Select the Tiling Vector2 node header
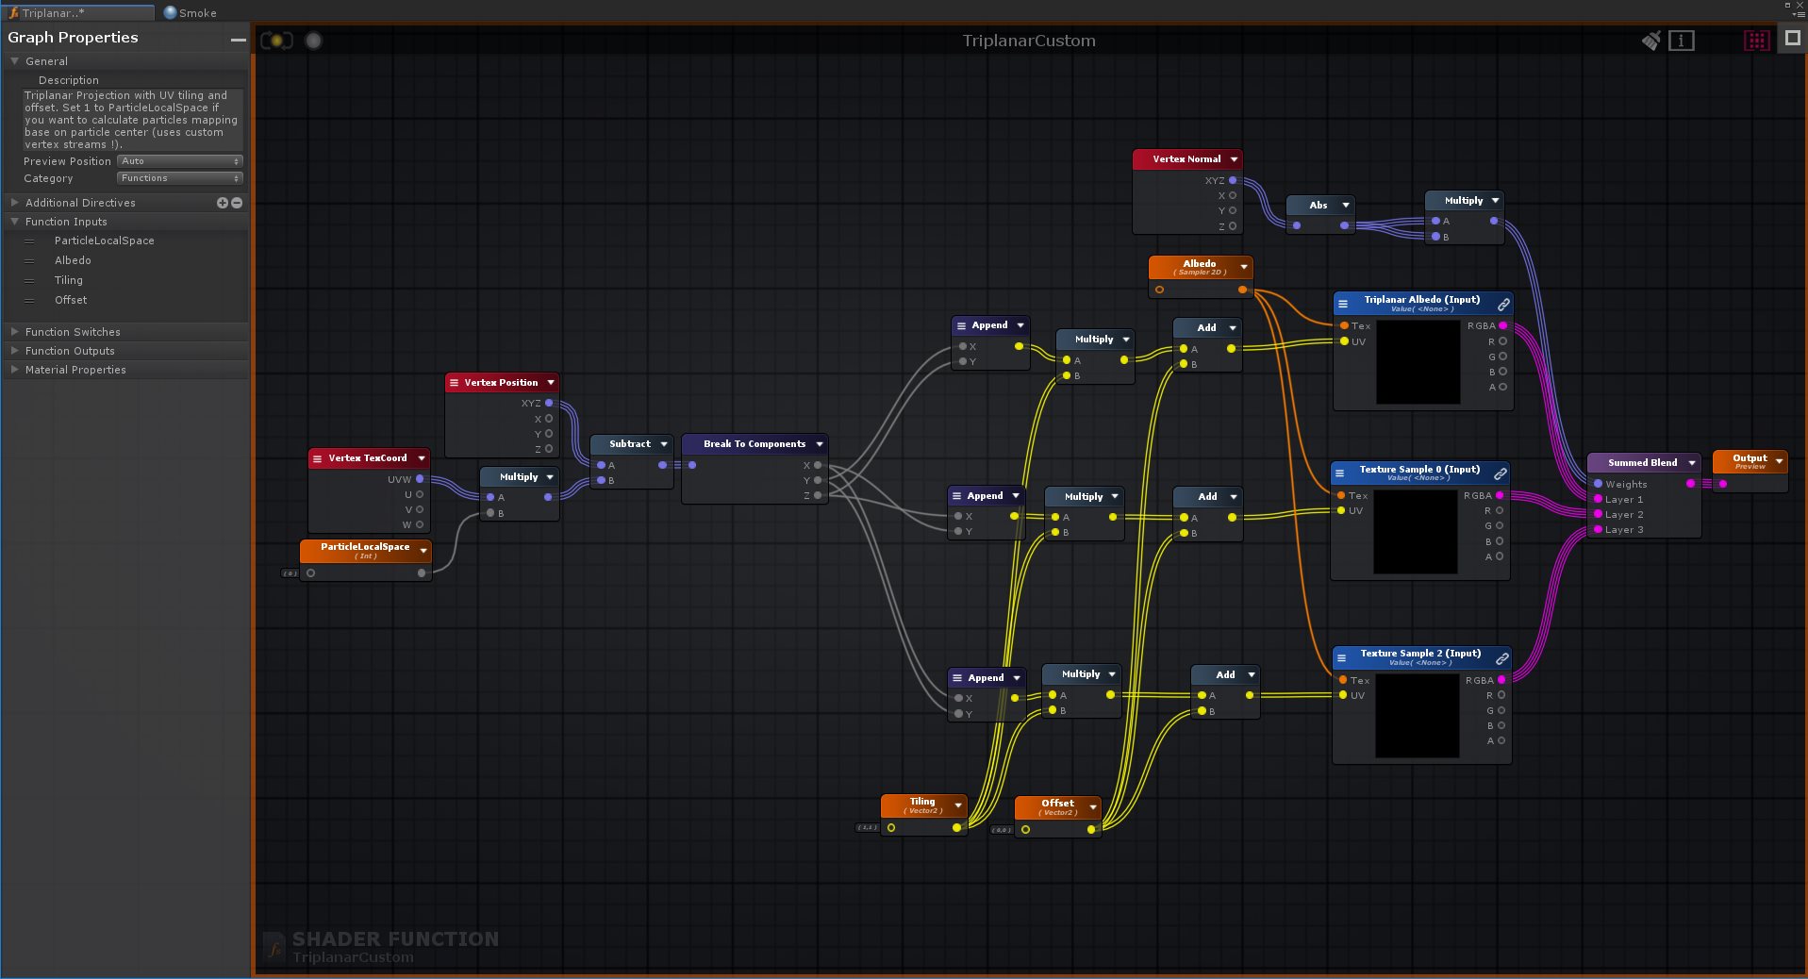1808x979 pixels. pyautogui.click(x=923, y=805)
